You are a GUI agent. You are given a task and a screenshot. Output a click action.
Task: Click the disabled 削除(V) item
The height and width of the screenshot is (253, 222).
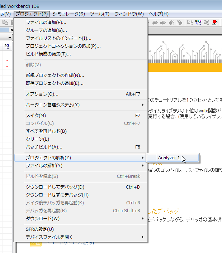81,65
